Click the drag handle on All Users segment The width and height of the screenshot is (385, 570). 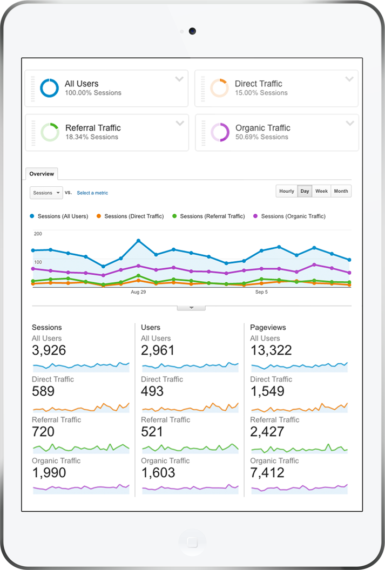pyautogui.click(x=33, y=87)
